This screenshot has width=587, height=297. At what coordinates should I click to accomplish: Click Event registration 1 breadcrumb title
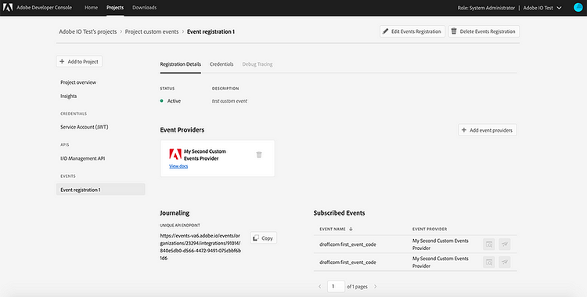point(211,31)
